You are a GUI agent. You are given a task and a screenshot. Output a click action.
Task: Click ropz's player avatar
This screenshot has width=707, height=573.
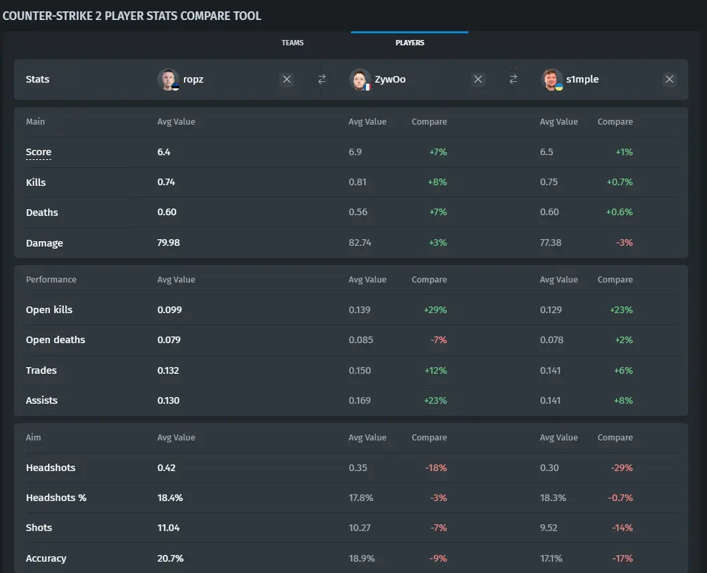[169, 80]
